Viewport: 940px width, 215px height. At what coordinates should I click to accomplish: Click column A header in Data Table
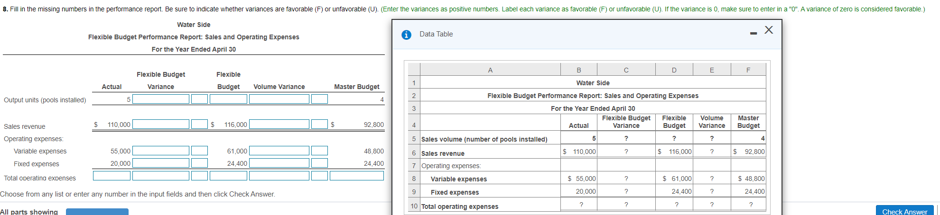pyautogui.click(x=490, y=70)
